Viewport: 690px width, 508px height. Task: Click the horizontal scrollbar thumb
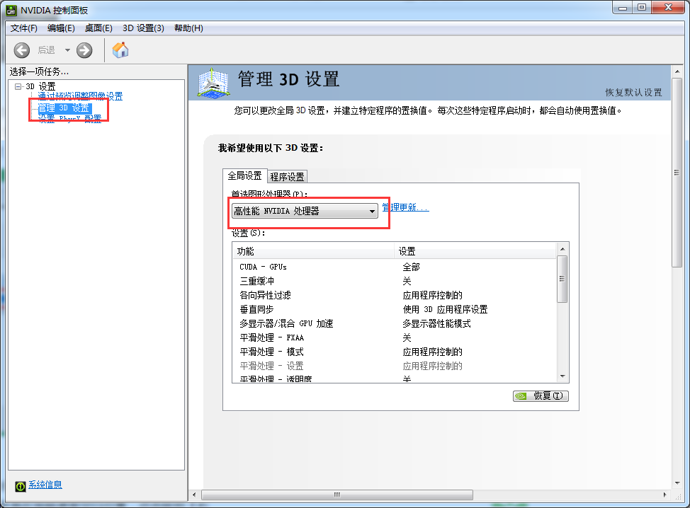tap(337, 495)
